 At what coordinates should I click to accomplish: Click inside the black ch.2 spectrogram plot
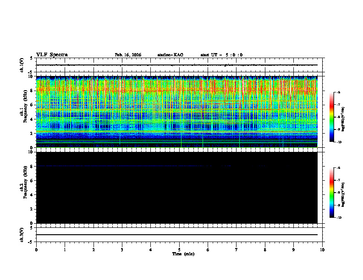[x=176, y=188]
